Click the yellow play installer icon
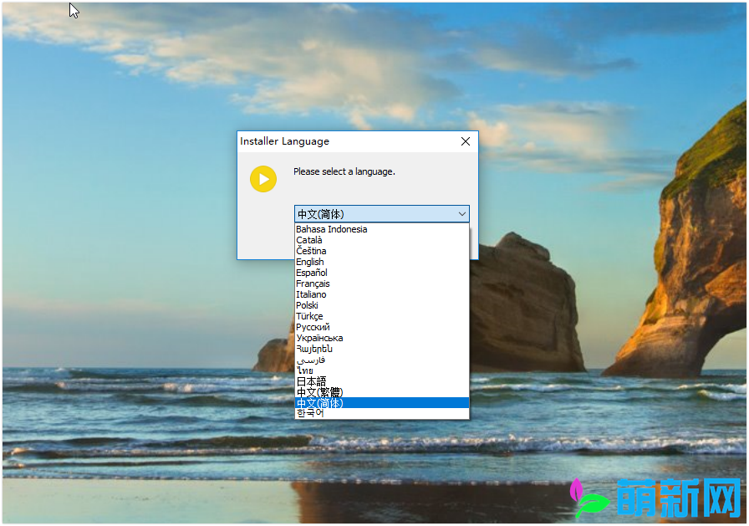This screenshot has height=526, width=749. pos(263,179)
